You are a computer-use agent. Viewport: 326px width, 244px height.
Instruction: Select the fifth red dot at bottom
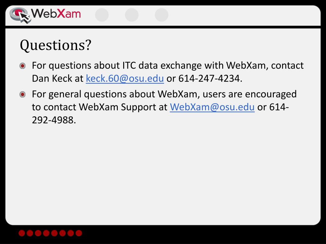pyautogui.click(x=54, y=233)
